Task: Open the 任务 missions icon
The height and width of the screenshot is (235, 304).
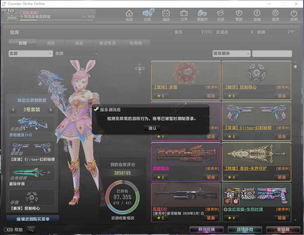Action: click(221, 16)
